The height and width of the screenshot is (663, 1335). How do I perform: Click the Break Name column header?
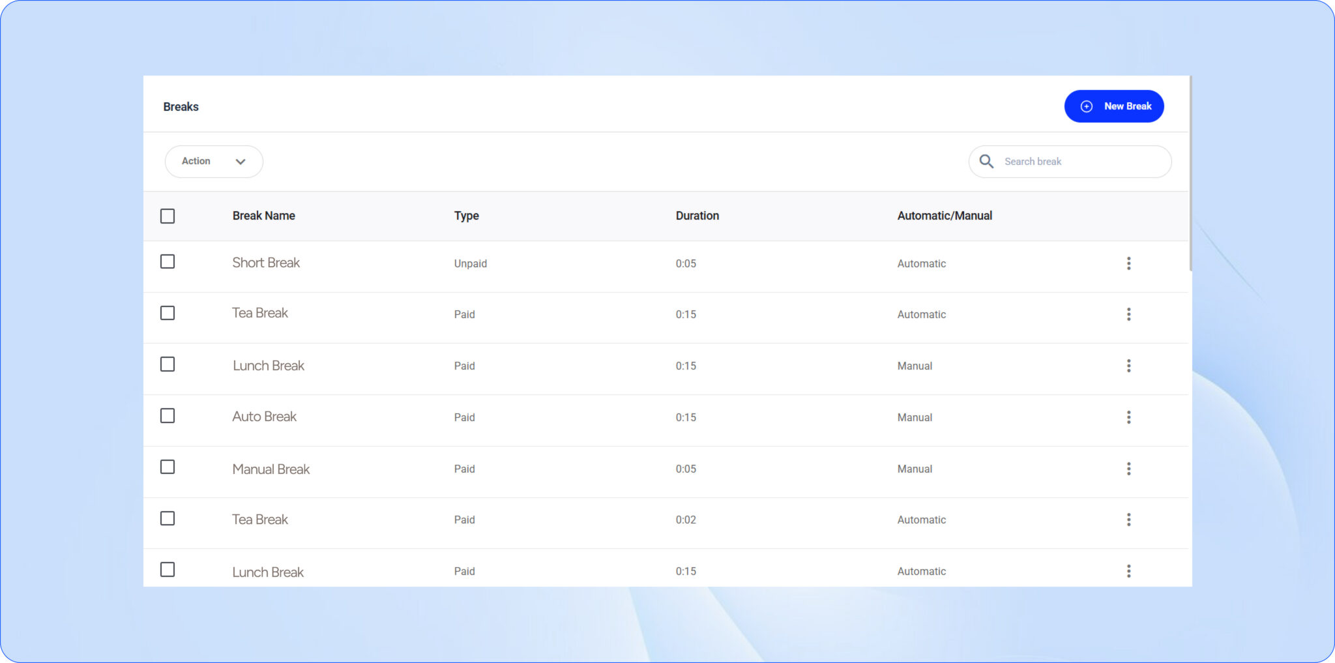(263, 216)
